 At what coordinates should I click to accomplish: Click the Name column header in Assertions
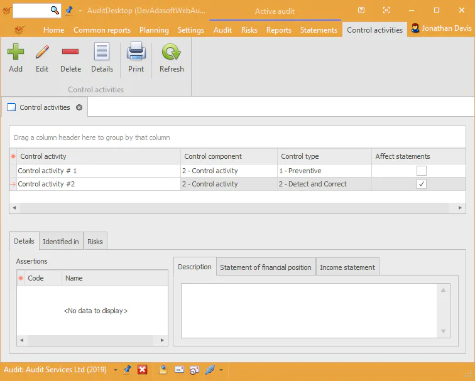click(x=115, y=278)
